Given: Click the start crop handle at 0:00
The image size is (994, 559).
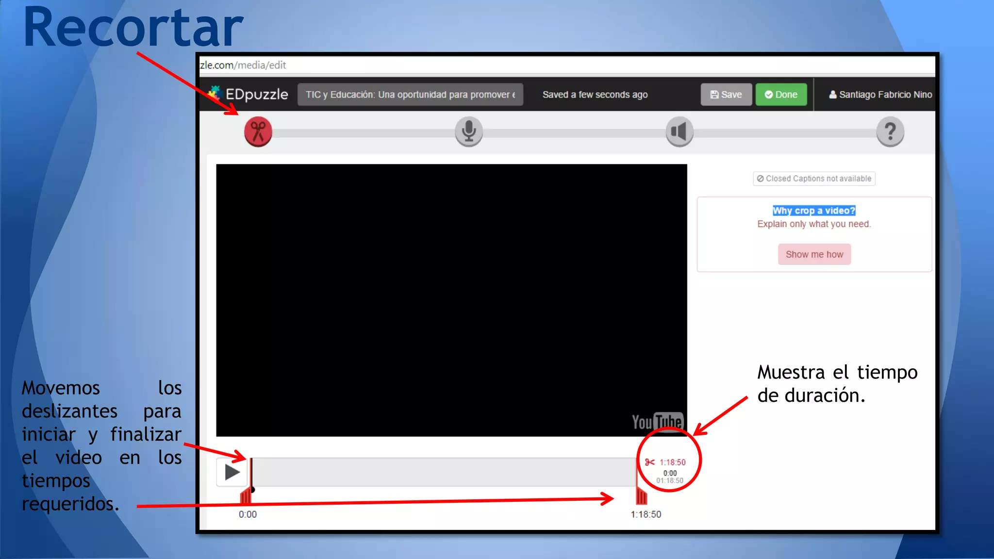Looking at the screenshot, I should [247, 496].
